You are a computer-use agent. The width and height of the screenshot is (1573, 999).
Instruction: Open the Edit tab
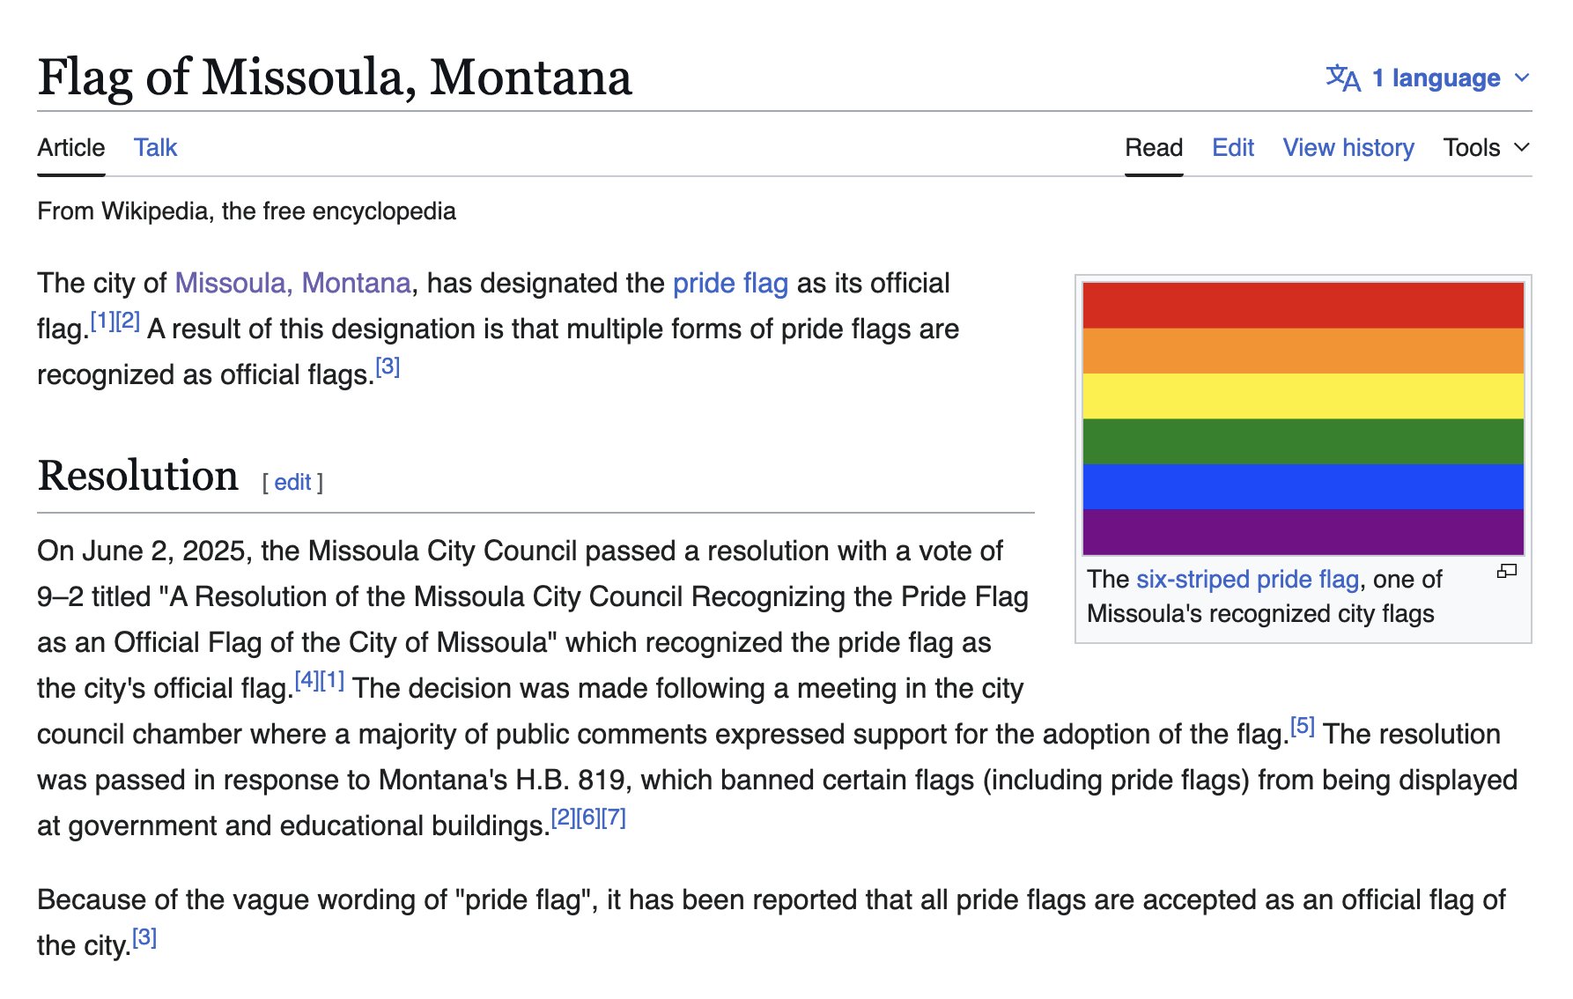[1232, 147]
